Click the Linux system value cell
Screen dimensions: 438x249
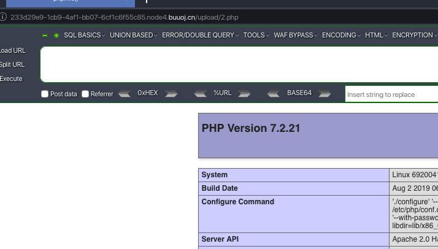[415, 175]
